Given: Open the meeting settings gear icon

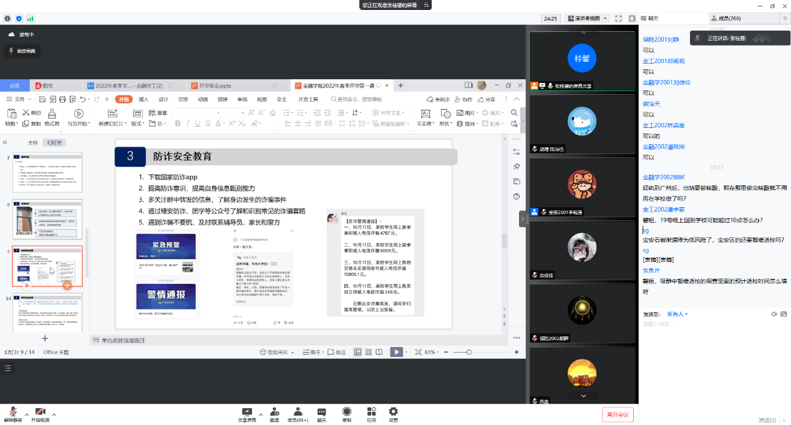Looking at the screenshot, I should coord(393,413).
